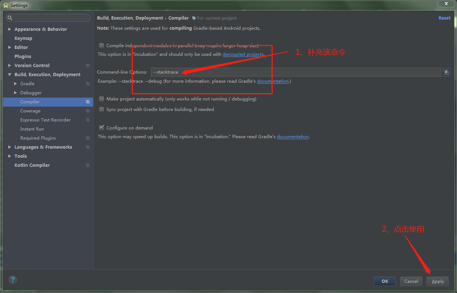
Task: Click the project-level icon beside Kotlin Compiler
Action: [x=88, y=165]
